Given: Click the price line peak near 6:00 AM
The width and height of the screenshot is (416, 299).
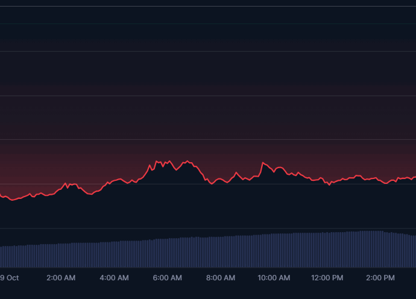Looking at the screenshot, I should point(158,162).
